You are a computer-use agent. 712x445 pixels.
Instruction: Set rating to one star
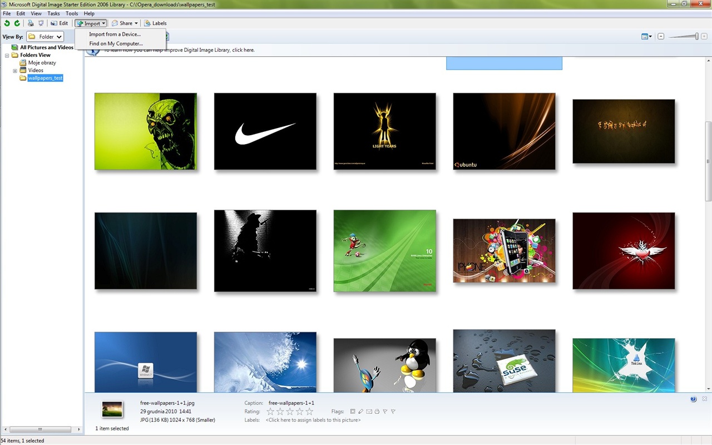(x=270, y=412)
